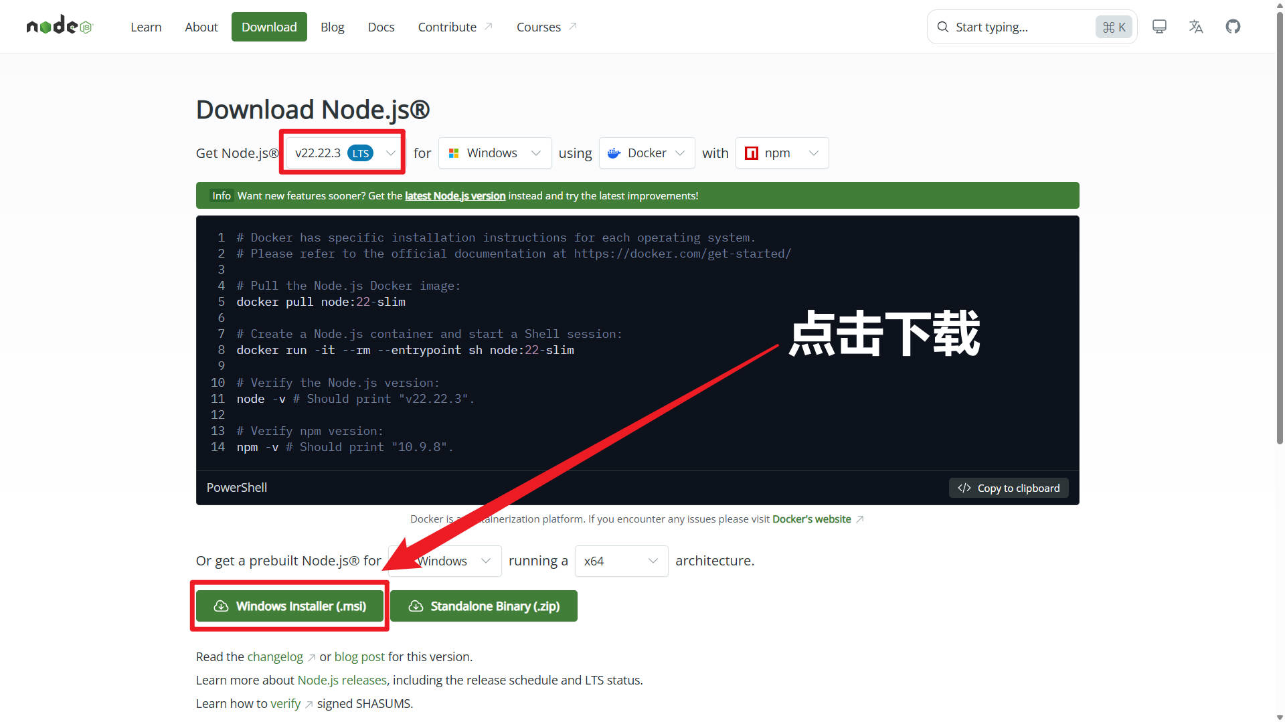
Task: Click the external arrow next to Courses
Action: coord(573,26)
